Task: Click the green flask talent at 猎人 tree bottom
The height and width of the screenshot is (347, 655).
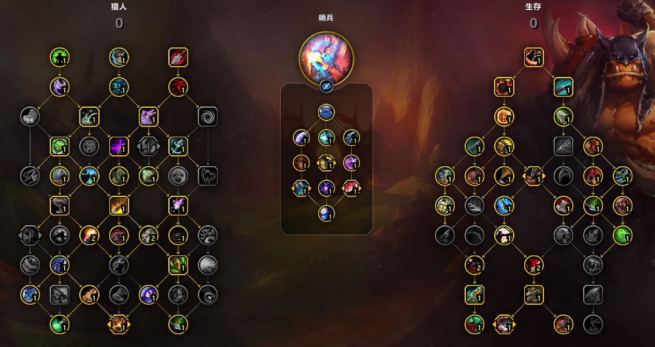Action: (60, 324)
